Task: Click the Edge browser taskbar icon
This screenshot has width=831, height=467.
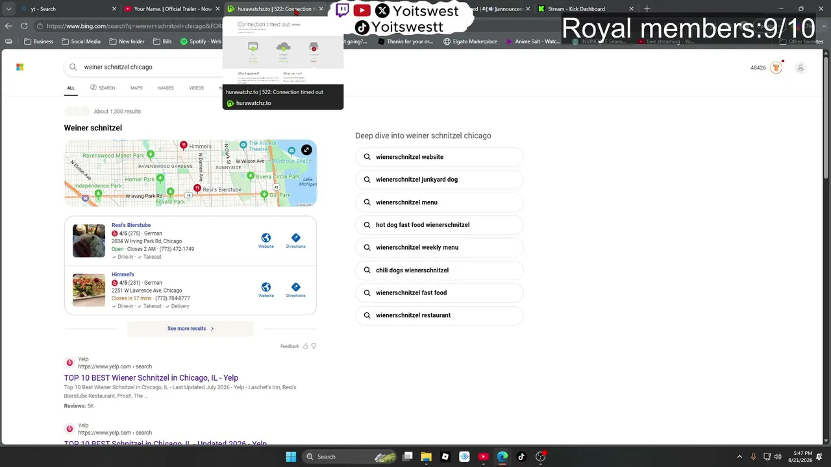Action: (502, 457)
